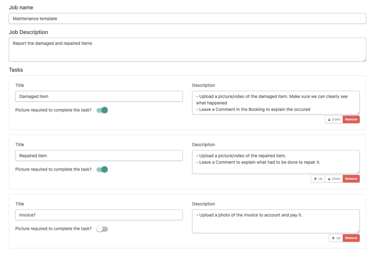Move the Repaired item task up
The image size is (375, 259).
[318, 179]
